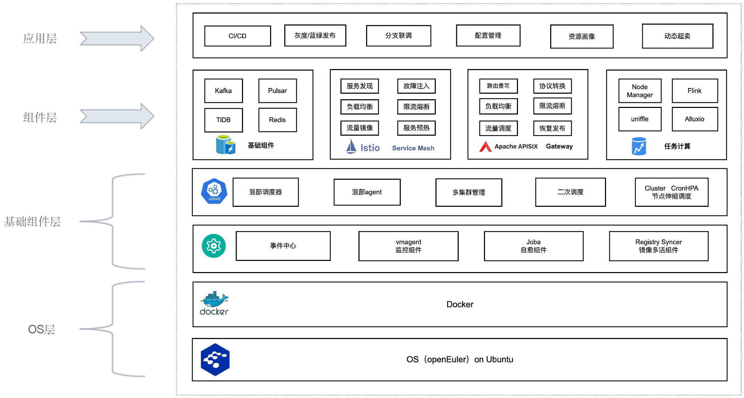Select the 动态超卖 box
The height and width of the screenshot is (398, 744).
677,36
